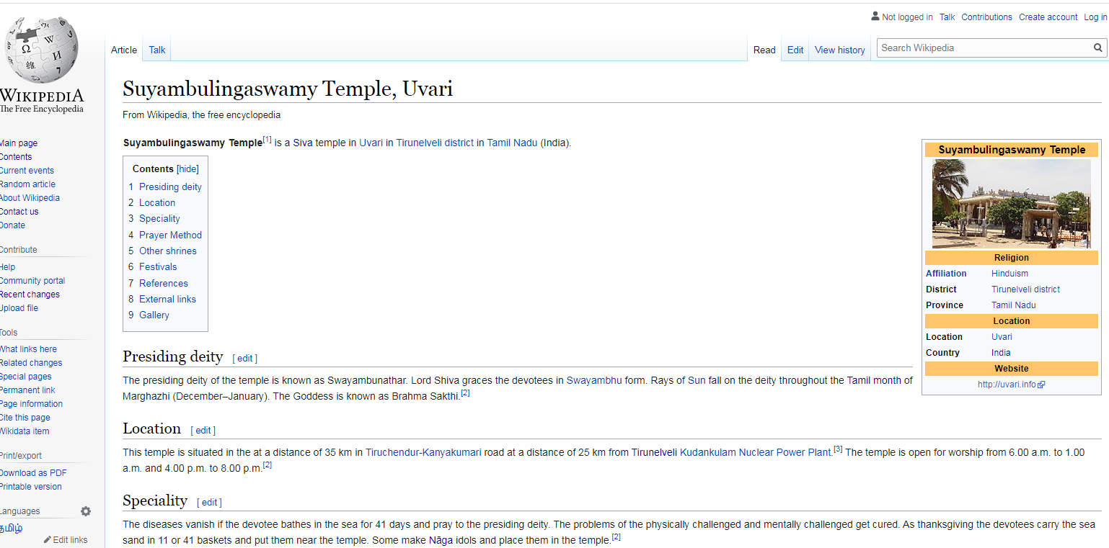Open Upload file link

pyautogui.click(x=19, y=308)
